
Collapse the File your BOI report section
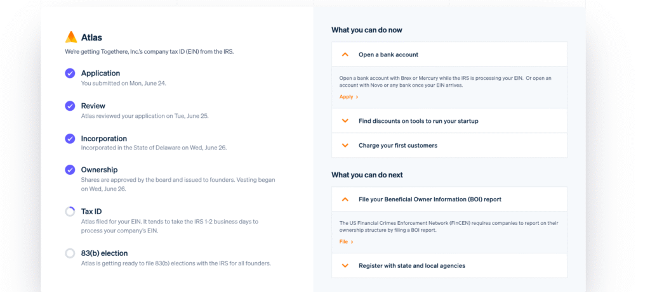pos(345,200)
